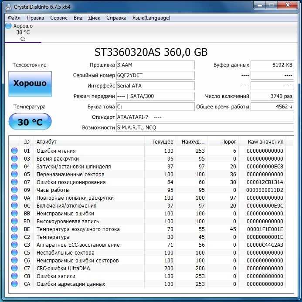The height and width of the screenshot is (302, 302).
Task: Click status orb for Запуски/остановки шпинделя
Action: tap(14, 166)
